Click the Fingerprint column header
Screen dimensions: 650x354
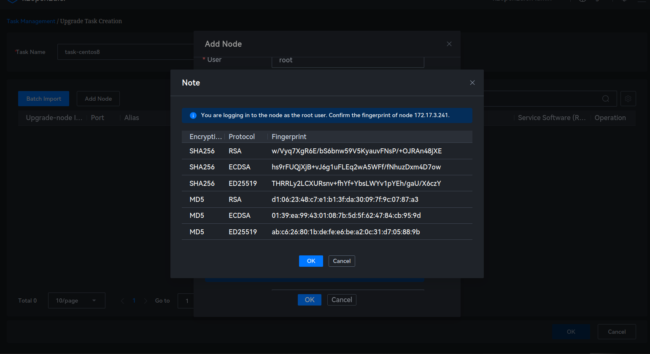tap(289, 137)
